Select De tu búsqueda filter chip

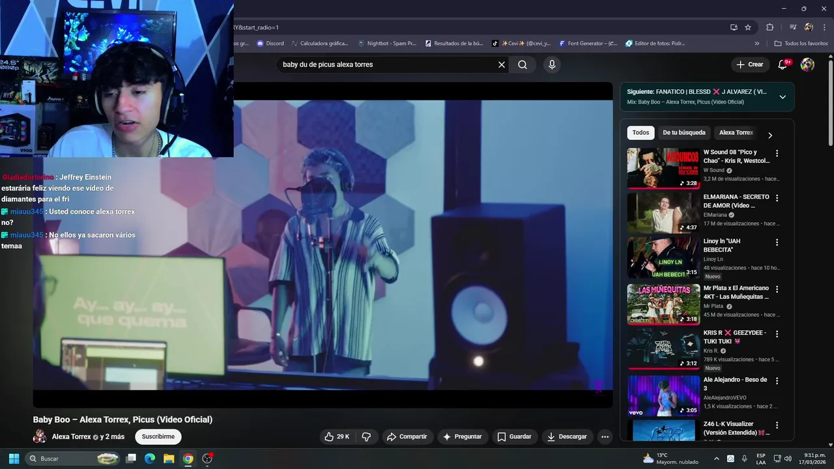coord(684,132)
